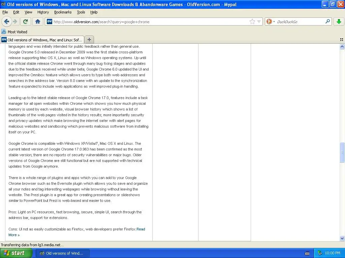This screenshot has width=345, height=258.
Task: Open the File menu
Action: pyautogui.click(x=5, y=12)
